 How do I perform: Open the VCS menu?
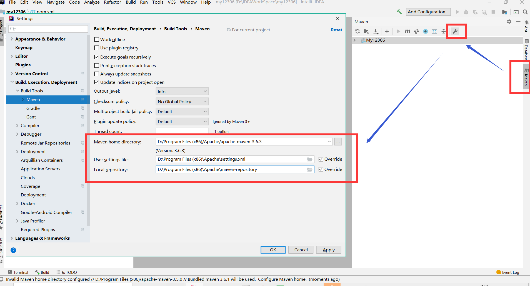tap(172, 2)
